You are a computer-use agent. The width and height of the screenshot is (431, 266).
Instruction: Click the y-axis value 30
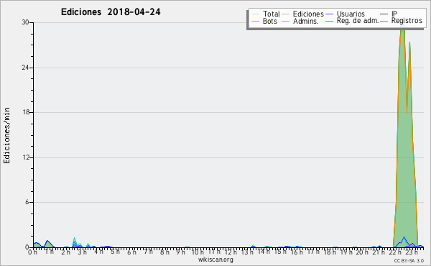(26, 22)
